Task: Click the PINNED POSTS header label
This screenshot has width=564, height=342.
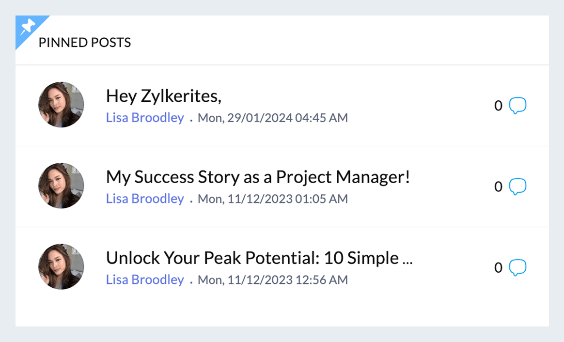Action: 85,43
